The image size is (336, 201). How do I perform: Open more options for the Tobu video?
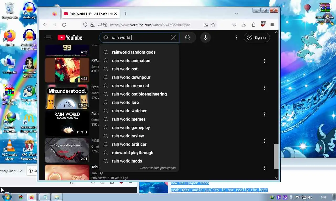point(265,168)
